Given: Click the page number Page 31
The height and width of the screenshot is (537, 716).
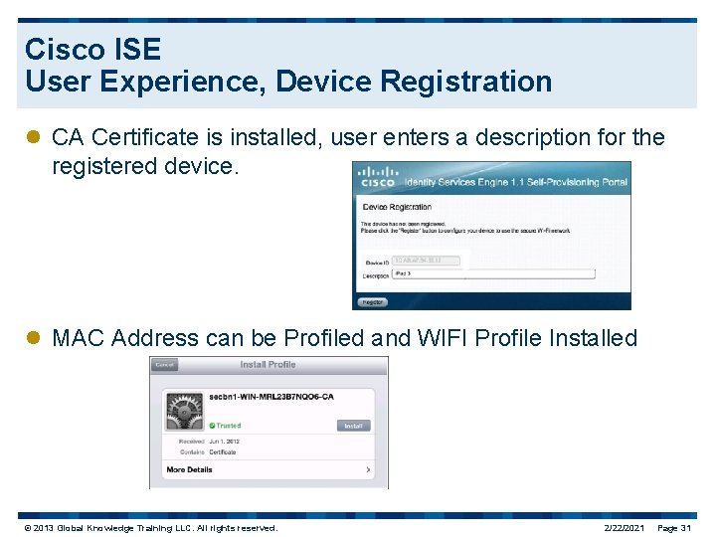Looking at the screenshot, I should coord(674,528).
